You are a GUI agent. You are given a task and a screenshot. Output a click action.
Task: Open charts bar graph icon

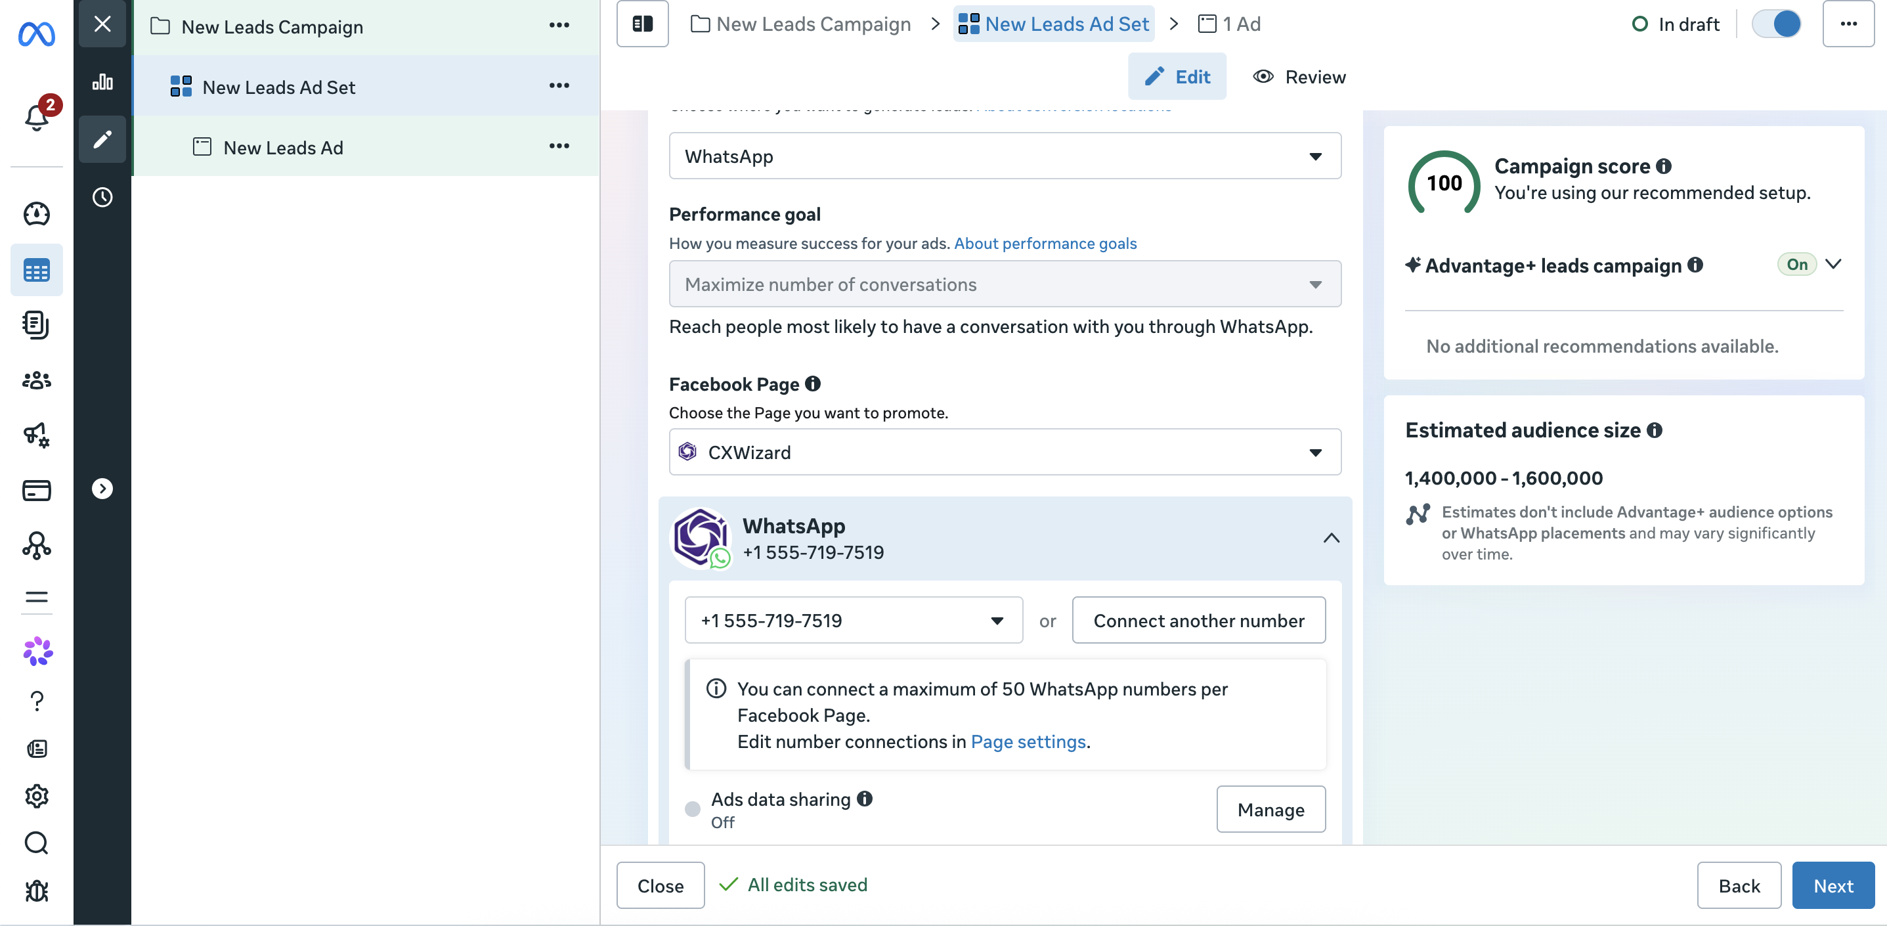pyautogui.click(x=102, y=81)
